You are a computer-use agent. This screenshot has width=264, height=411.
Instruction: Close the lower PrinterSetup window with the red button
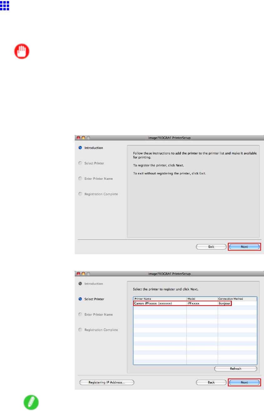[79, 273]
